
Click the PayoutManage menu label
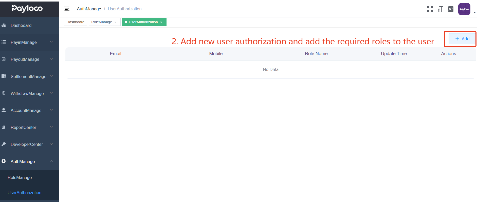[25, 59]
